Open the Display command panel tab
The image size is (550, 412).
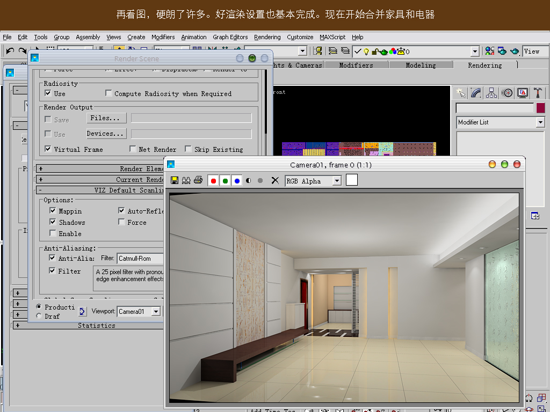pyautogui.click(x=523, y=93)
